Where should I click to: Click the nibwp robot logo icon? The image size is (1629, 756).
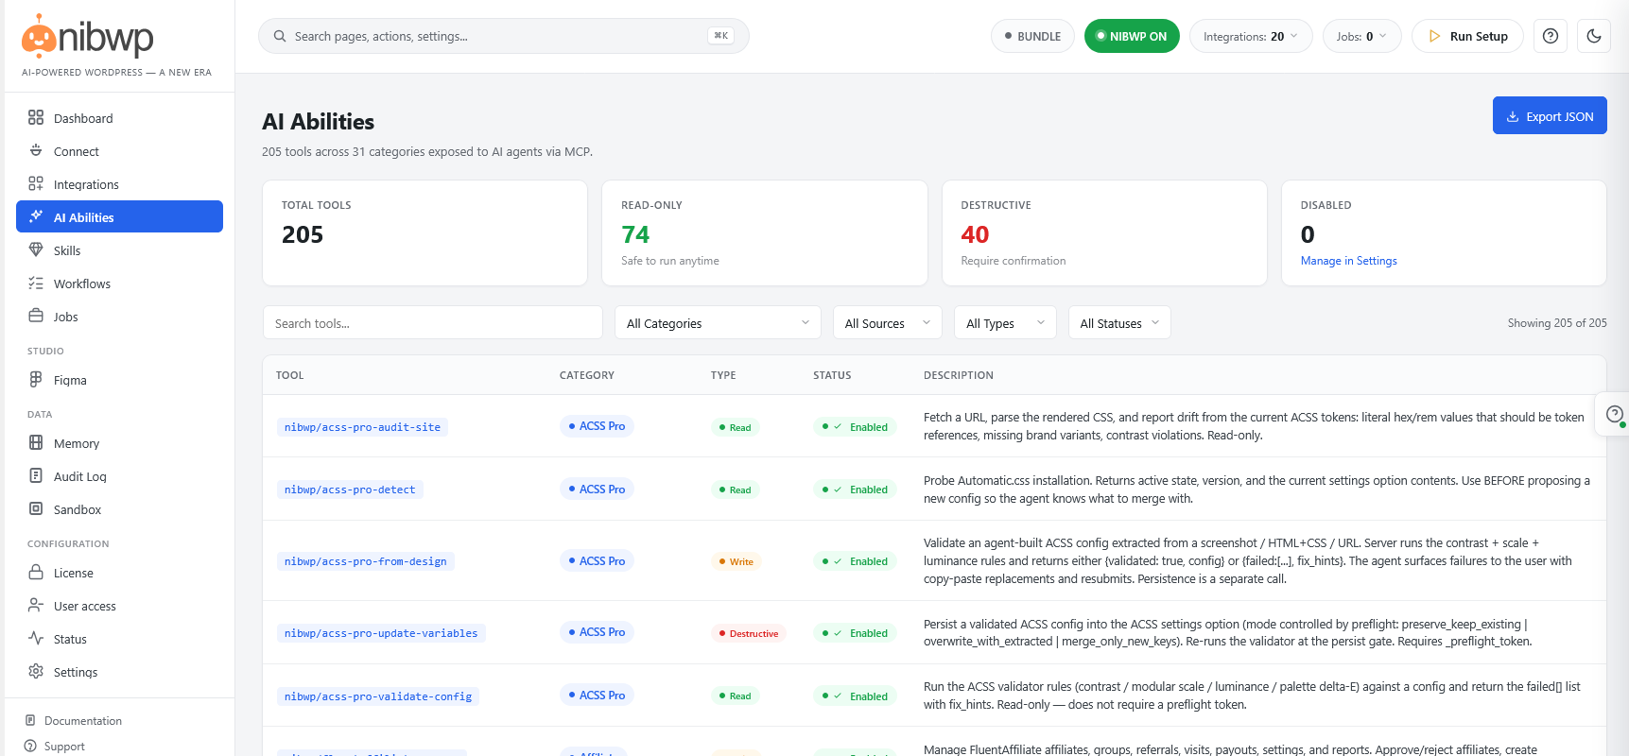click(39, 36)
